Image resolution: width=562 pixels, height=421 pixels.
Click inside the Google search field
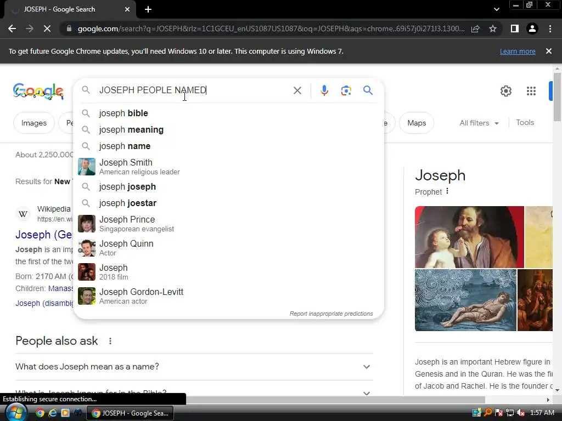[x=194, y=90]
